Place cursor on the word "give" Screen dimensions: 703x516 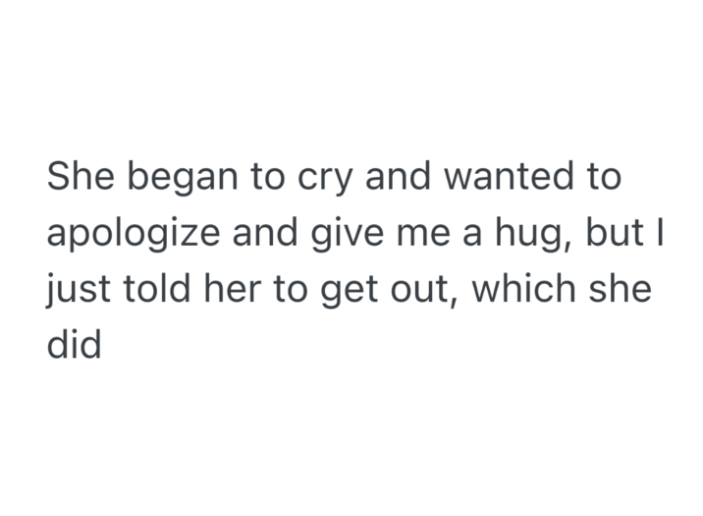click(340, 236)
